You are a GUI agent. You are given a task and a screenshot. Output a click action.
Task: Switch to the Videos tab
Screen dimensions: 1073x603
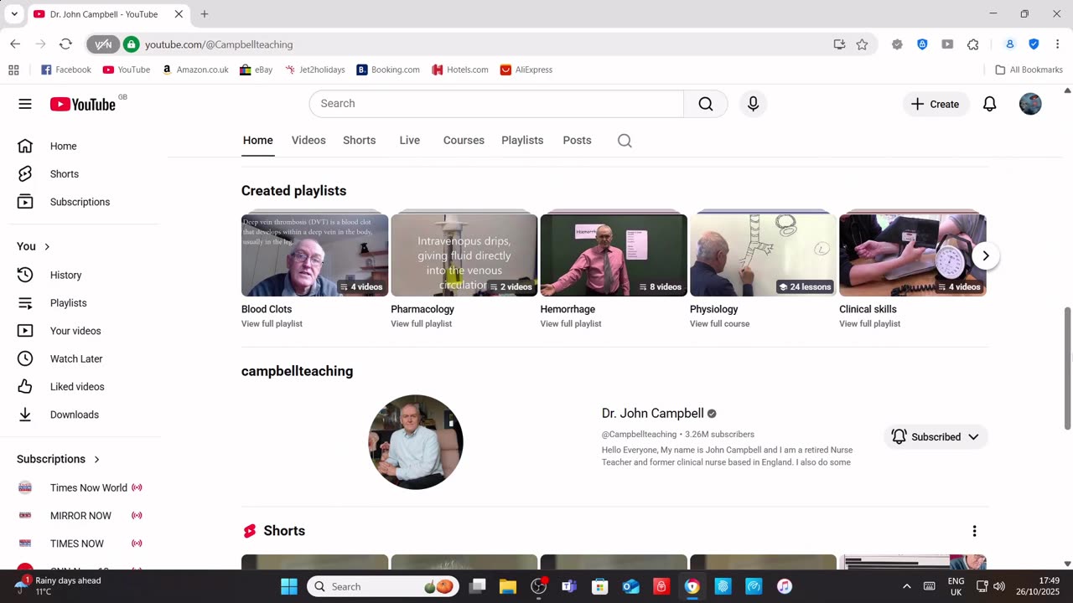pos(308,141)
